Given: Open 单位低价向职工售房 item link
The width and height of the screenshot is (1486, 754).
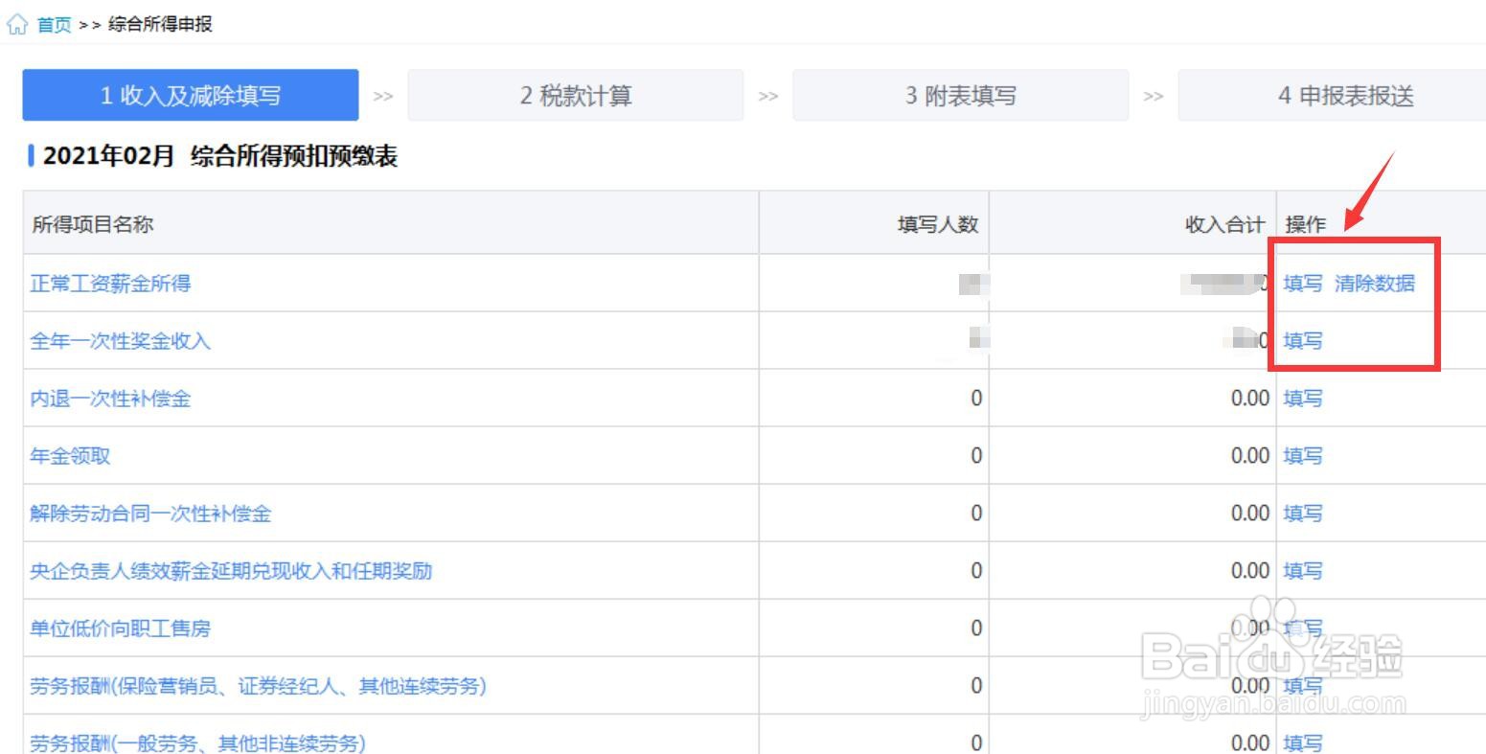Looking at the screenshot, I should pyautogui.click(x=120, y=628).
